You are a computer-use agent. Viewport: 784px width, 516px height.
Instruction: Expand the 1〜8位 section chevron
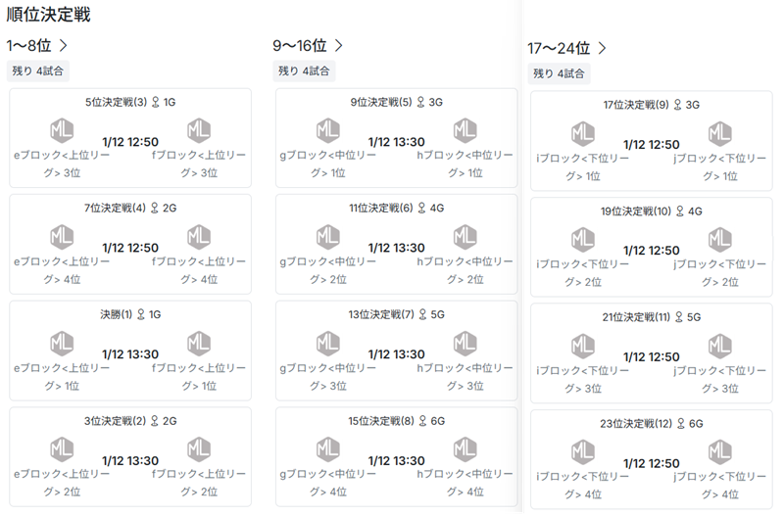(x=64, y=45)
